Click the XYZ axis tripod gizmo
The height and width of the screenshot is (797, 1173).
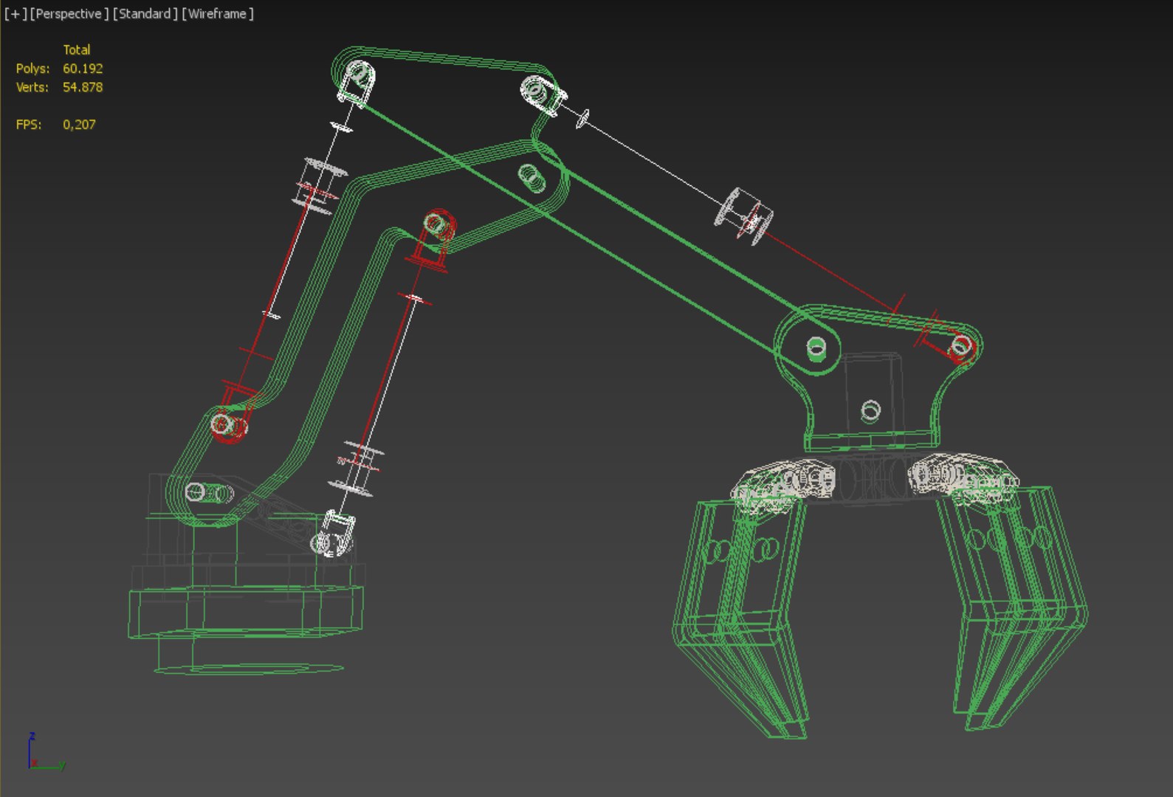[46, 753]
